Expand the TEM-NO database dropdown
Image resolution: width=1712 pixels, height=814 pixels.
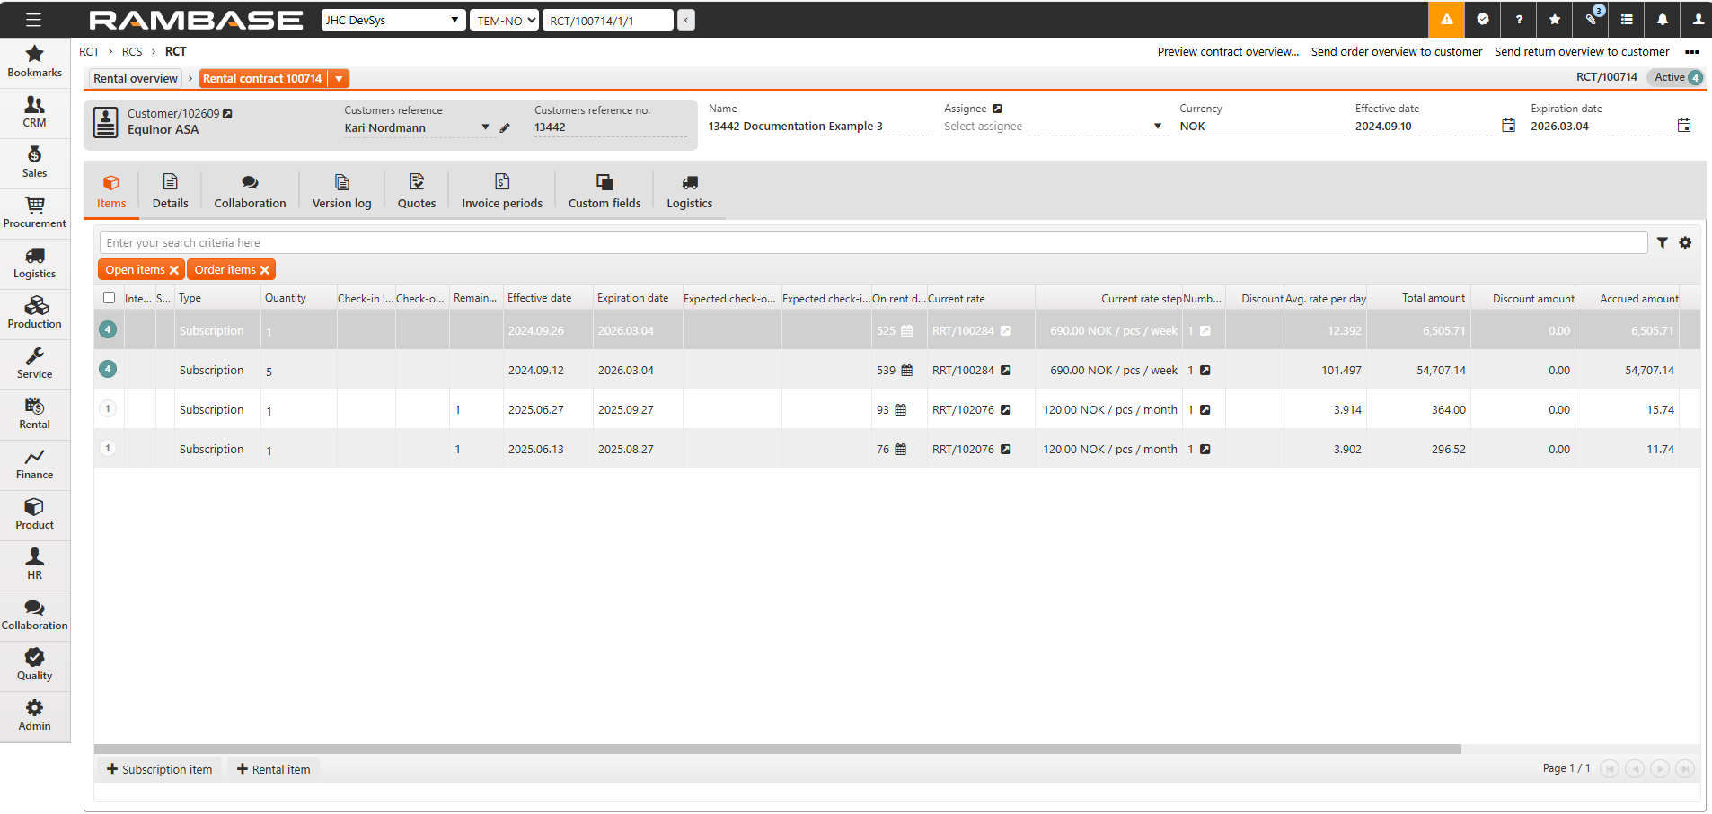[x=504, y=20]
